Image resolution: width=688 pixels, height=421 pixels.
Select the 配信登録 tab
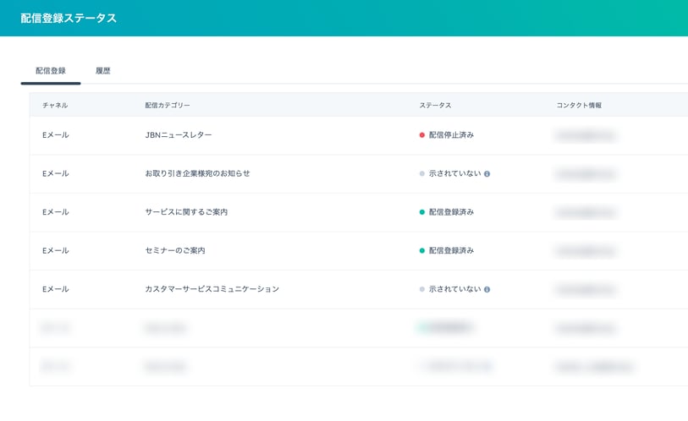[51, 71]
